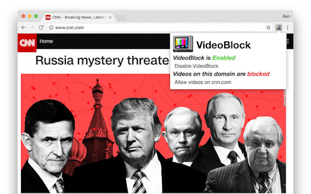Viewport: 311px width, 194px height.
Task: Open the red Russia story image
Action: pyautogui.click(x=153, y=133)
